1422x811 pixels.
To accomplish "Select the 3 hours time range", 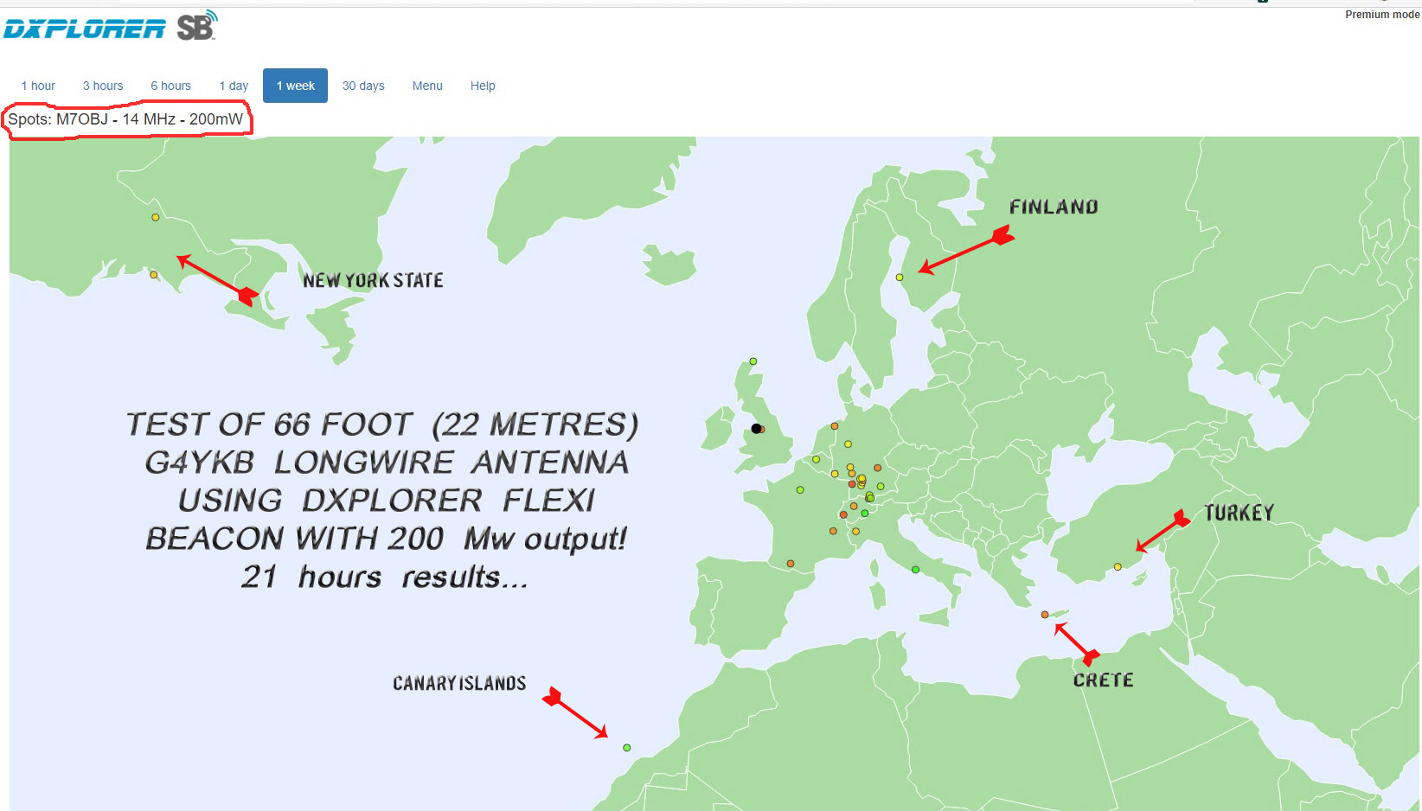I will [103, 86].
